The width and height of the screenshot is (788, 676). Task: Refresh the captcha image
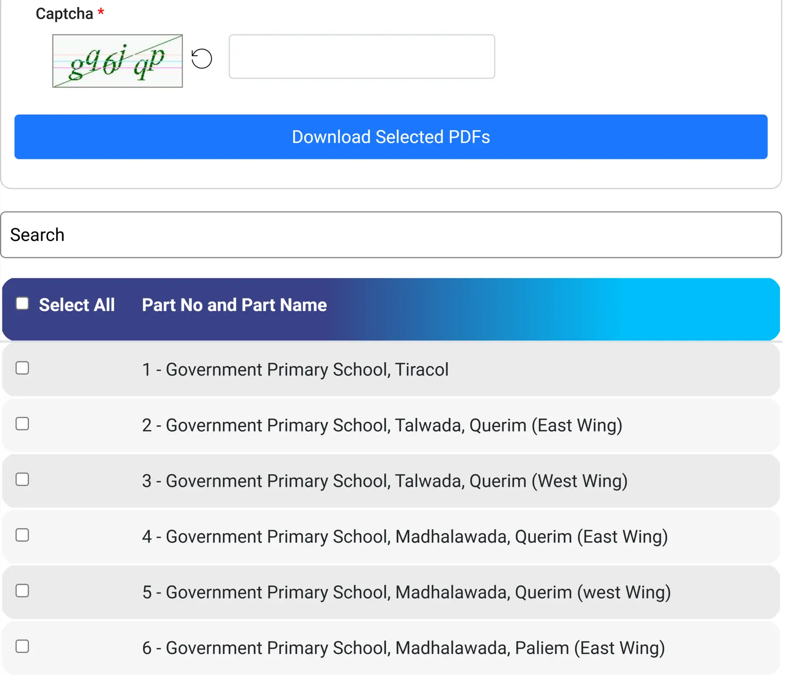[x=202, y=58]
